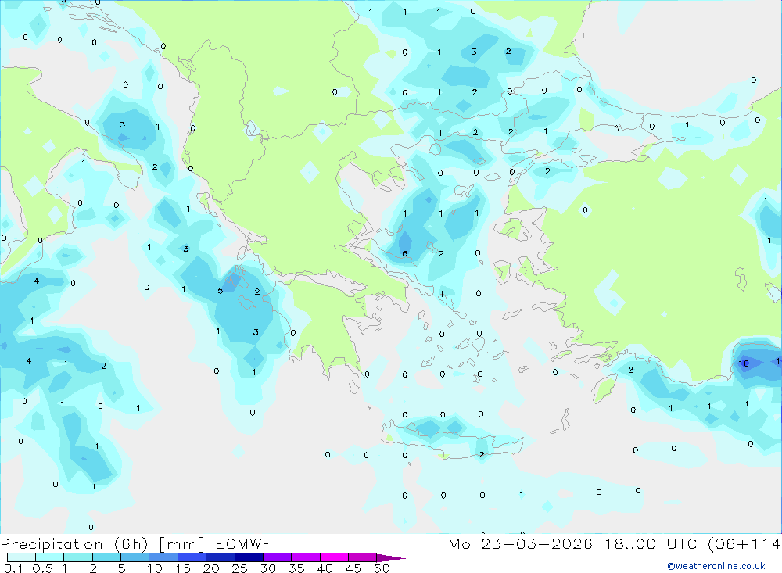This screenshot has height=573, width=782.
Task: Click the 5 mm precipitation value on map
Action: tap(220, 291)
